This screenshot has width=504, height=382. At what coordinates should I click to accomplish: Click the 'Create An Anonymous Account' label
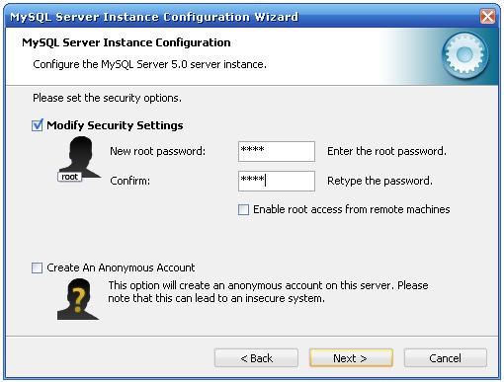pyautogui.click(x=121, y=267)
